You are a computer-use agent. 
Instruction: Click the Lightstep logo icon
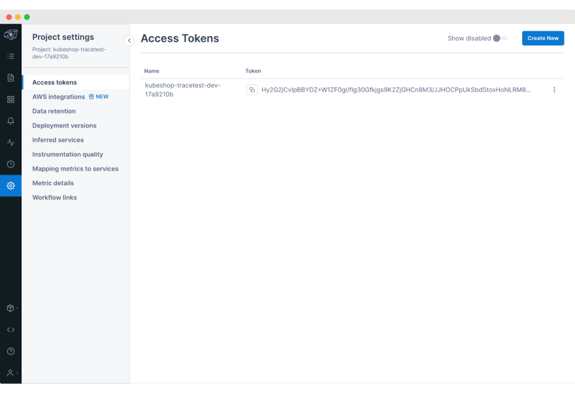(x=10, y=35)
